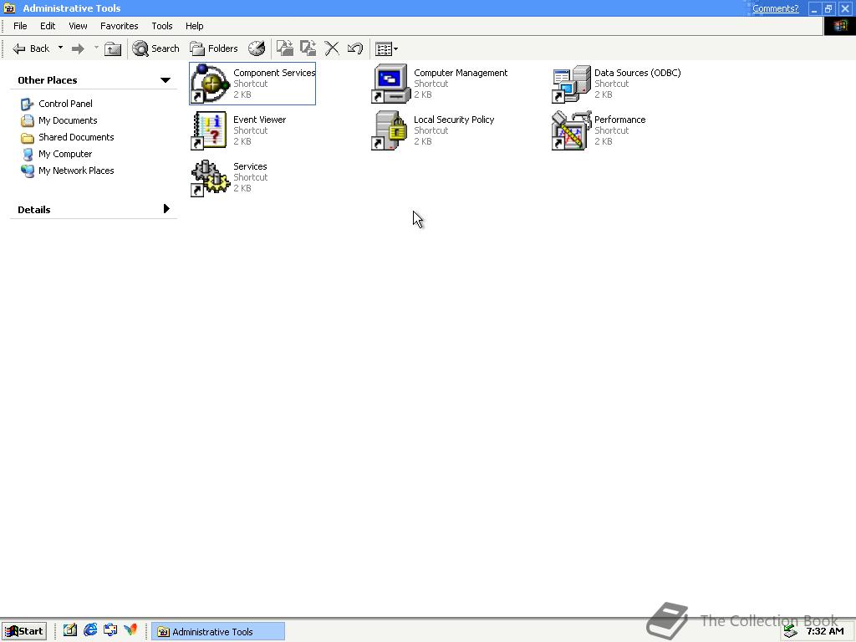
Task: Open the Back history dropdown arrow
Action: [x=60, y=48]
